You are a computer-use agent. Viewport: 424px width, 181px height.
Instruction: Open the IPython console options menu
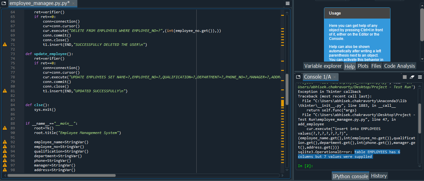pyautogui.click(x=420, y=77)
